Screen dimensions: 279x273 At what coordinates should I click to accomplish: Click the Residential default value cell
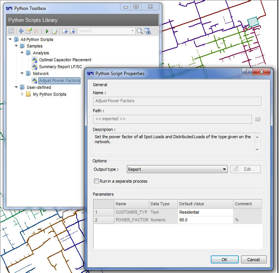coord(205,212)
